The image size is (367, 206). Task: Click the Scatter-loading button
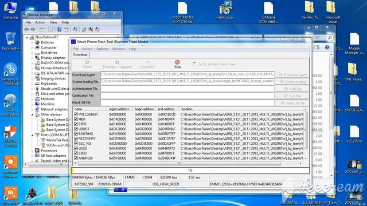click(x=292, y=81)
